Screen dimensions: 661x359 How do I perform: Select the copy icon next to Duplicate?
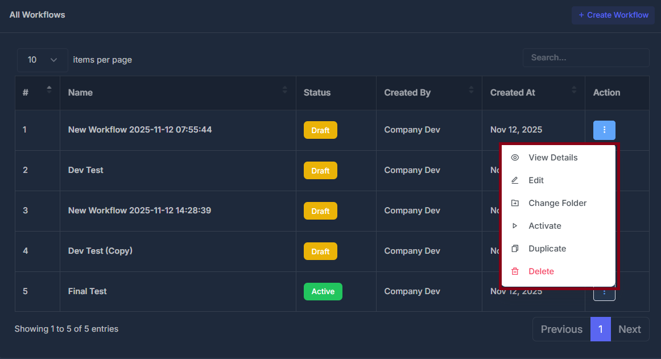click(x=515, y=248)
